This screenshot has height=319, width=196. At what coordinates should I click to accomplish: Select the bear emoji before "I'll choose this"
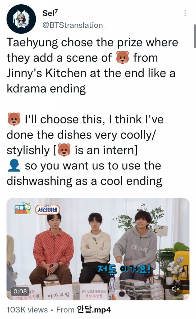coord(14,119)
